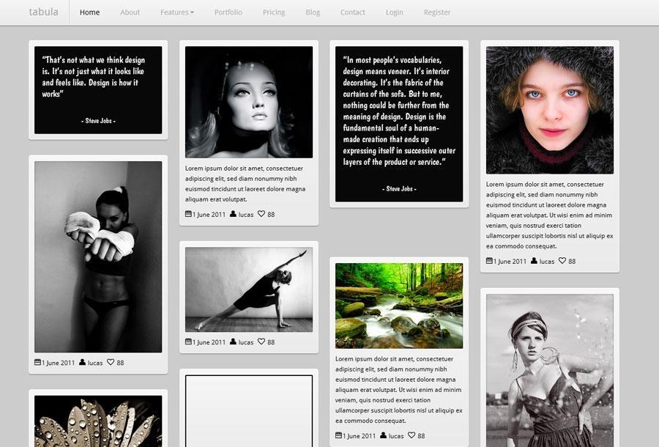Click the author icon on the fur hood portrait card

[x=535, y=261]
